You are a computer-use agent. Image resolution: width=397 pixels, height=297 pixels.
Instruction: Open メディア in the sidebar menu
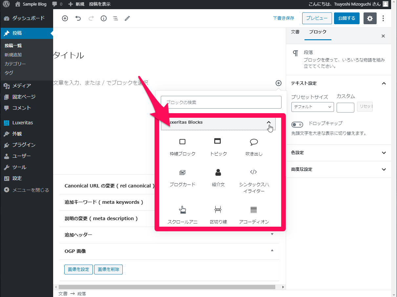pos(22,86)
